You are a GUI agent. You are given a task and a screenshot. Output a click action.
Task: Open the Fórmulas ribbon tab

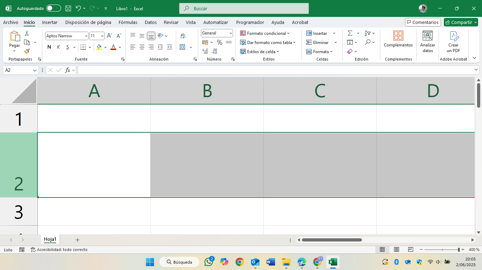click(128, 22)
